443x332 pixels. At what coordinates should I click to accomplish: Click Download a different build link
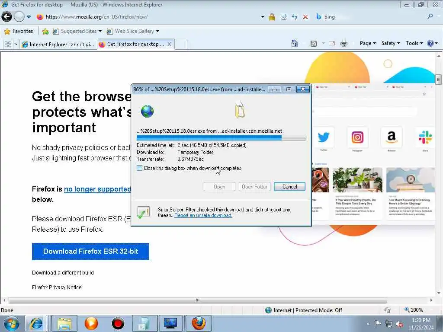point(63,273)
